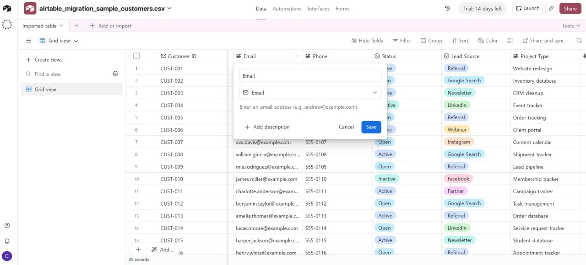Viewport: 586px width, 265px height.
Task: Click Add or import table
Action: (x=110, y=26)
